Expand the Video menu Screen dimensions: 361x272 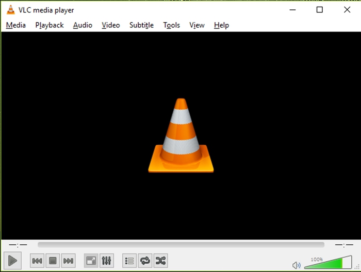pyautogui.click(x=110, y=25)
